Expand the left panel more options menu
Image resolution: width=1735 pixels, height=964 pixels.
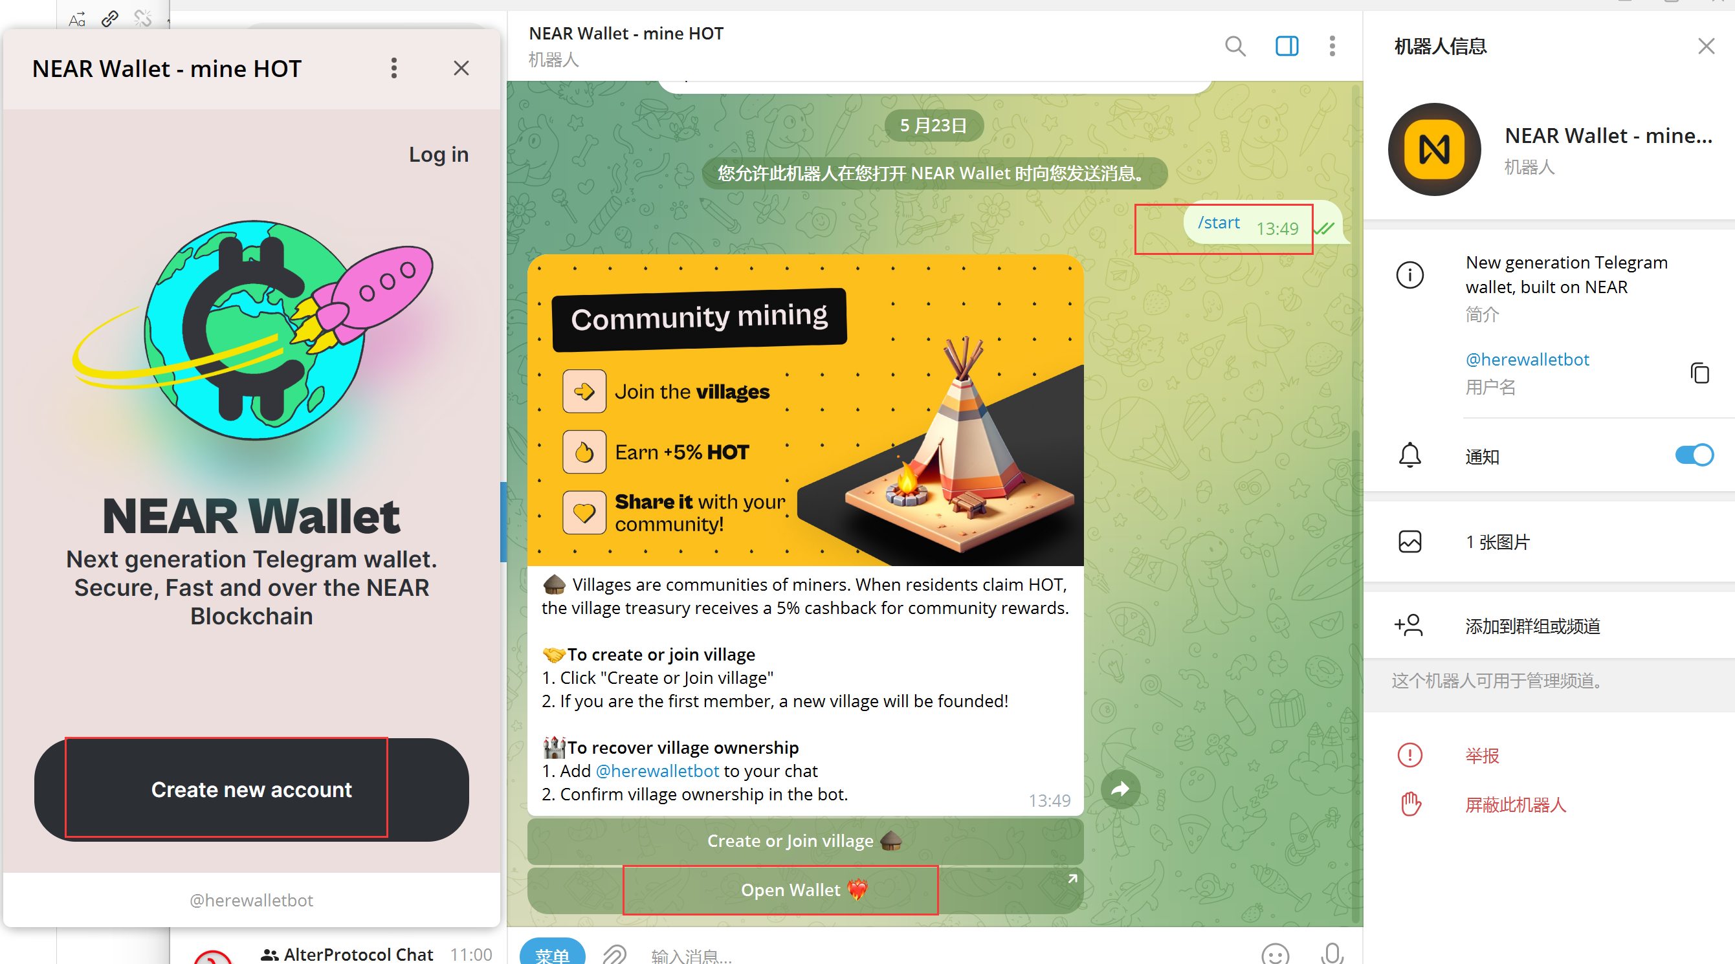click(394, 68)
